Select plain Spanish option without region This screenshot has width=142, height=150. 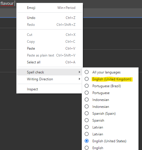pos(110,120)
